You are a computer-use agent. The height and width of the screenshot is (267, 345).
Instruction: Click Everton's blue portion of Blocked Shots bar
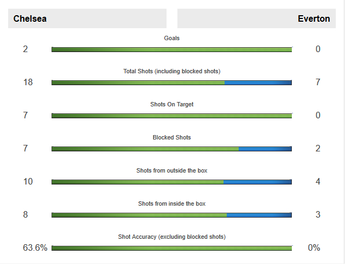pyautogui.click(x=265, y=149)
